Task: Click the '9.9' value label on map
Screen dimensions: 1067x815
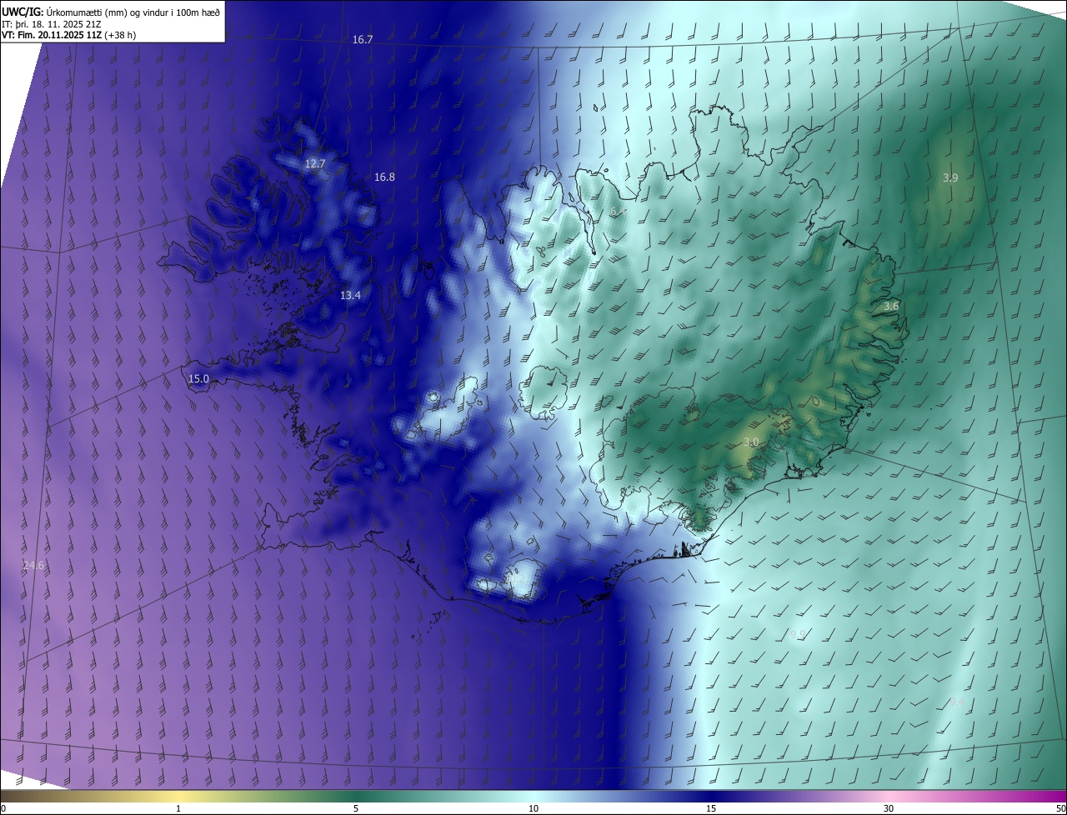Action: pyautogui.click(x=798, y=634)
